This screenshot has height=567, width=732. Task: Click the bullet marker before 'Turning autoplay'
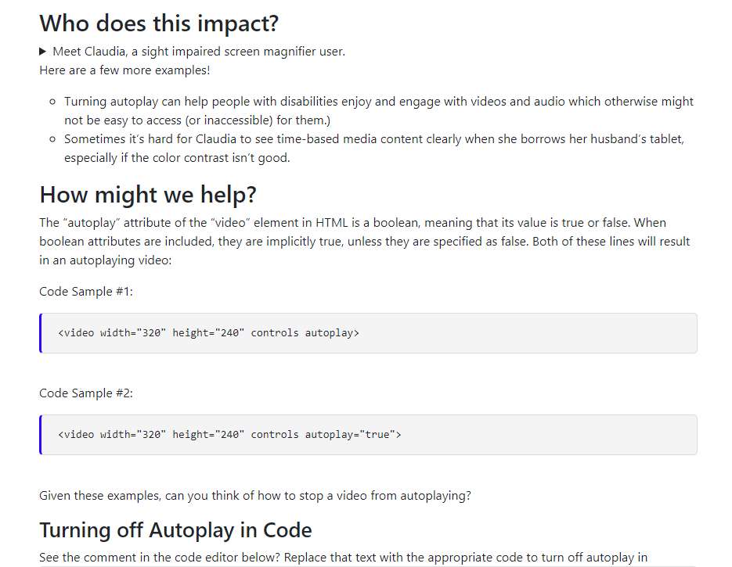click(52, 102)
